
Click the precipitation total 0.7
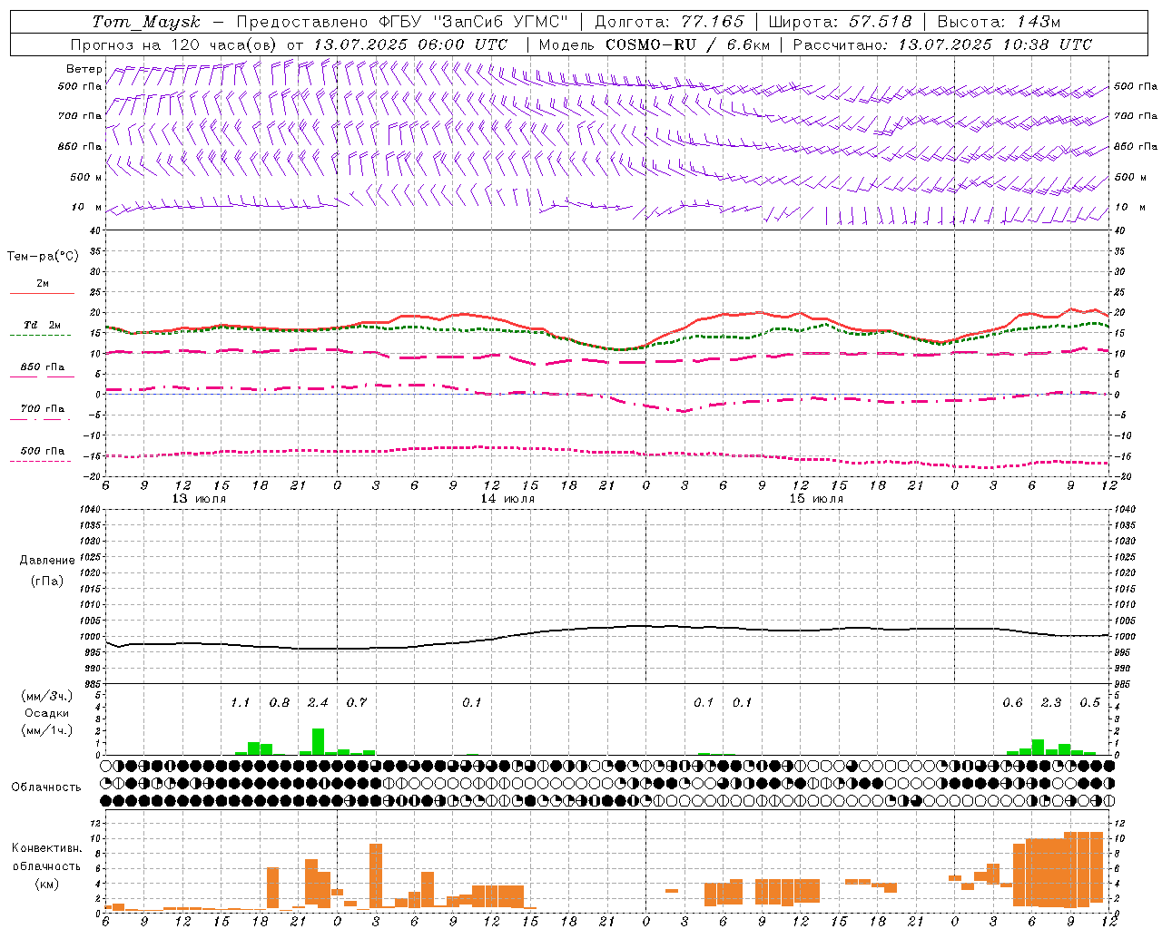point(357,702)
